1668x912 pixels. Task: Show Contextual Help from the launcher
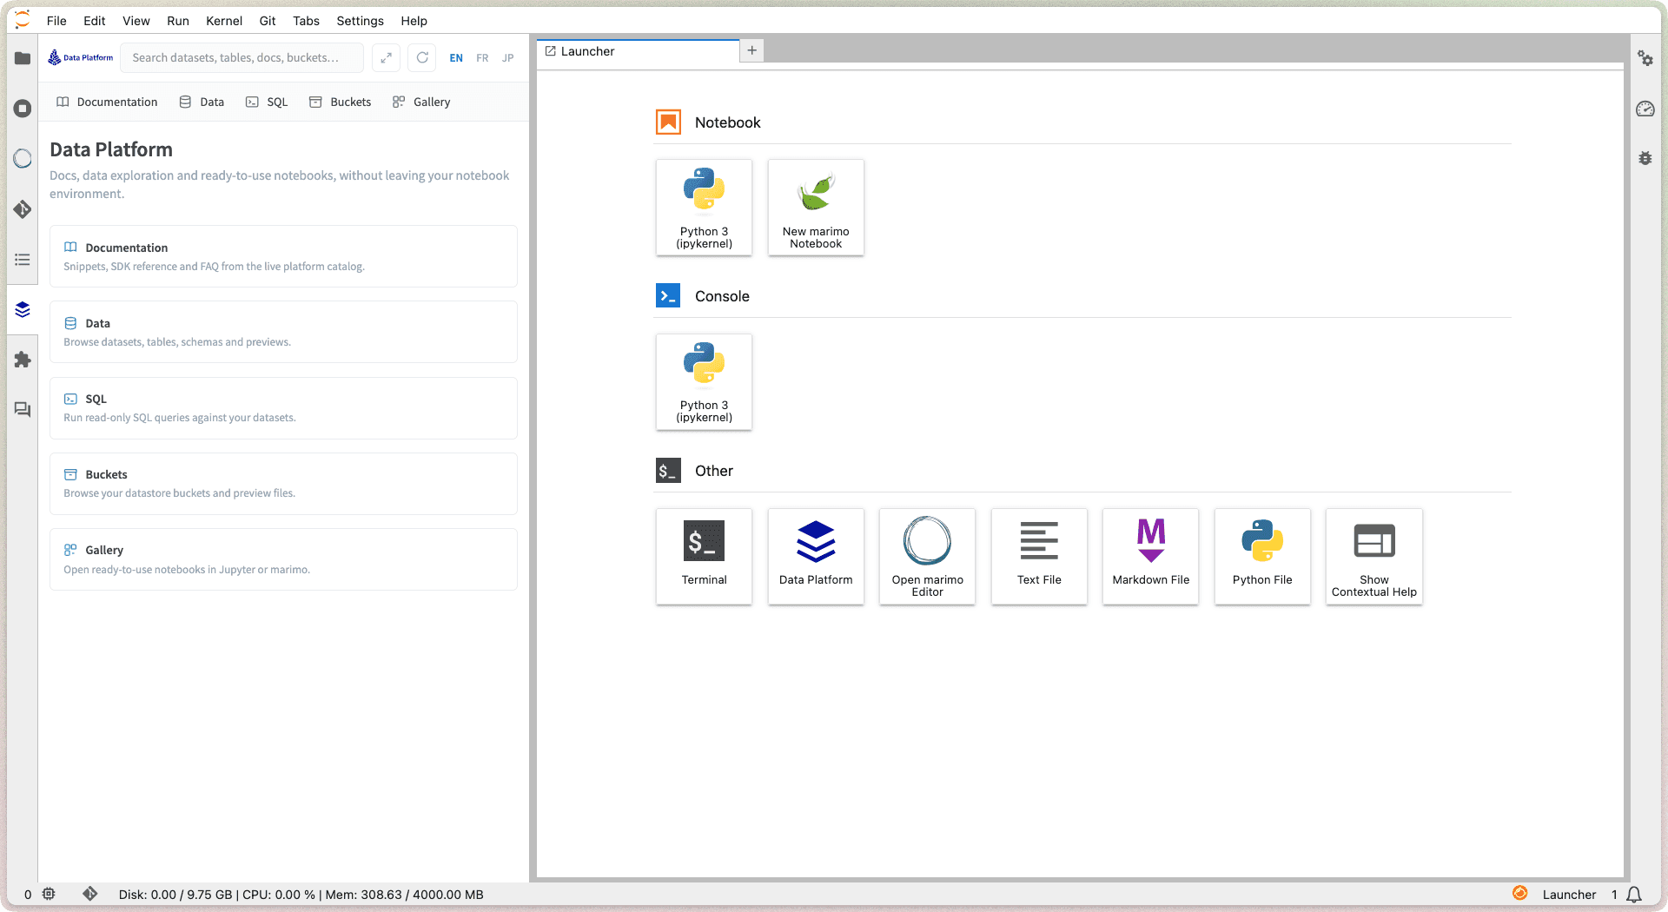point(1374,557)
